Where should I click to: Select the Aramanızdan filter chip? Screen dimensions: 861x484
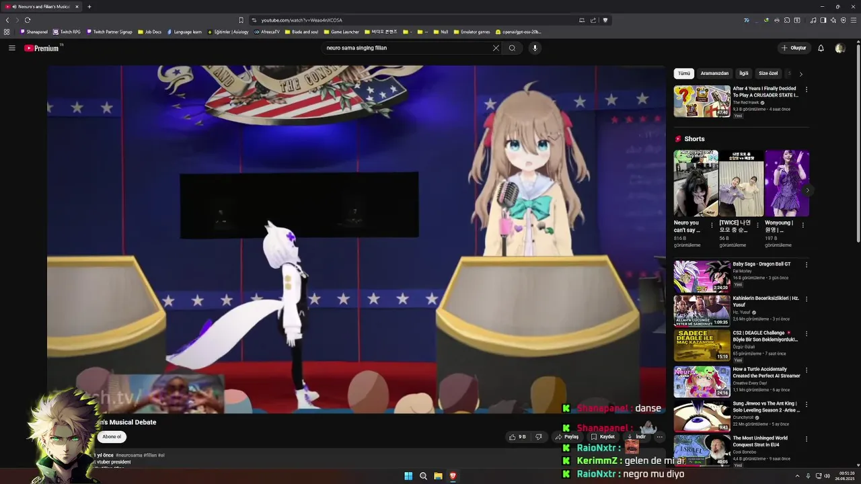coord(714,73)
